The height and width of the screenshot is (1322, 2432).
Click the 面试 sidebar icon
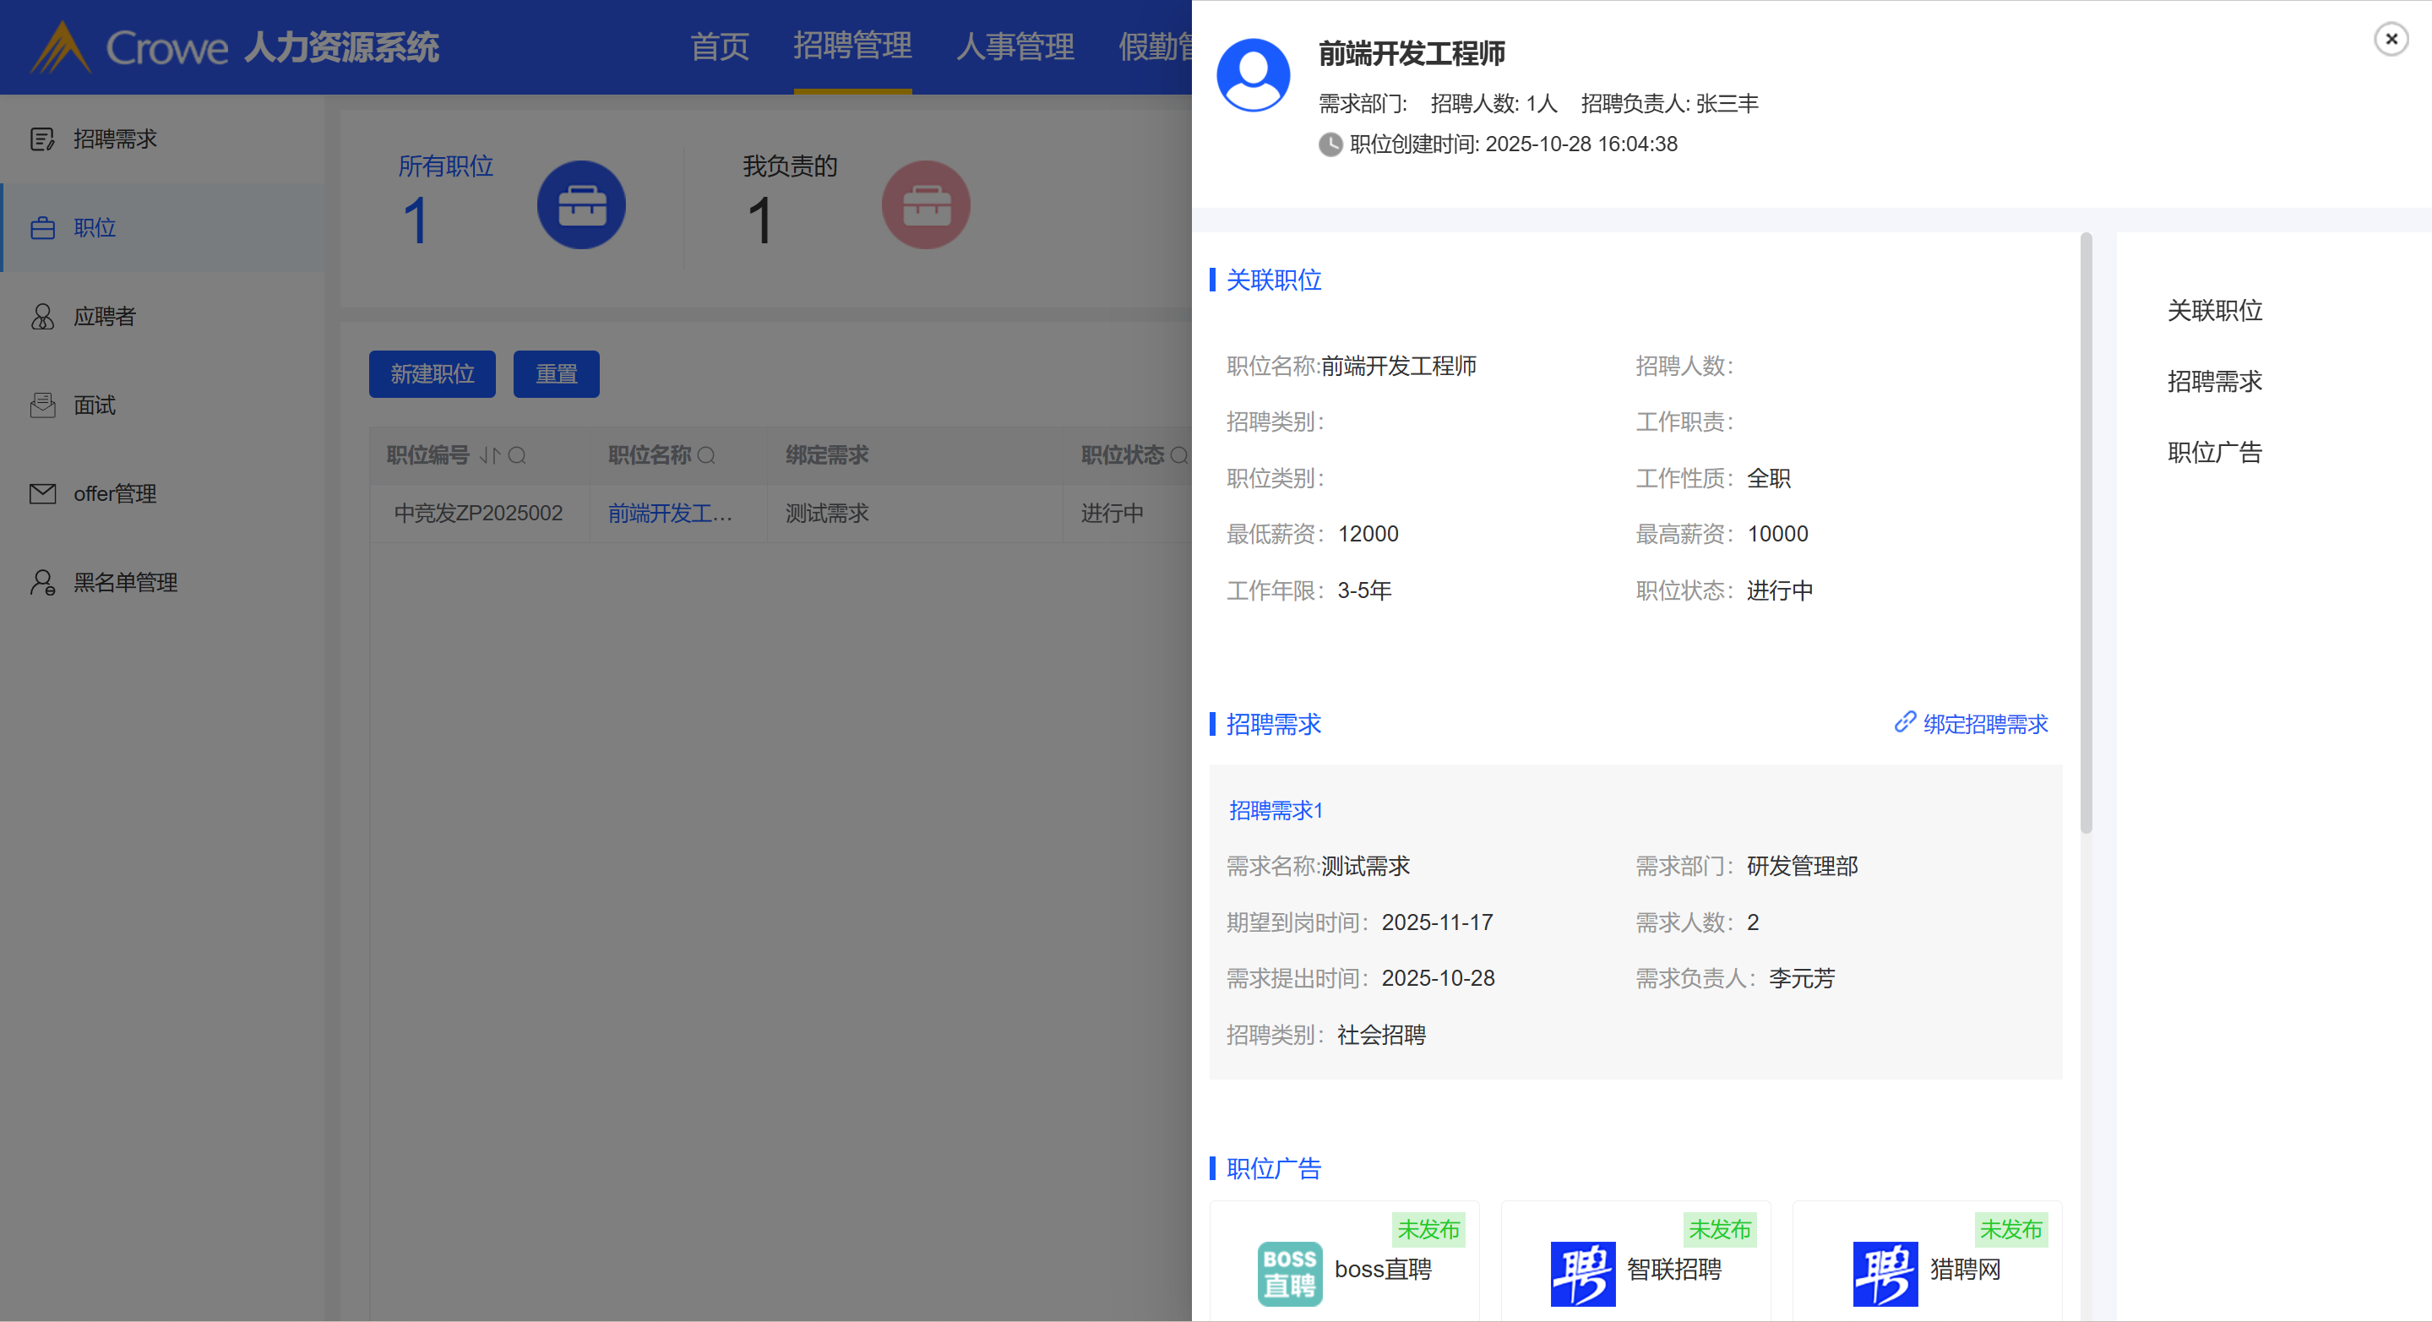click(41, 405)
